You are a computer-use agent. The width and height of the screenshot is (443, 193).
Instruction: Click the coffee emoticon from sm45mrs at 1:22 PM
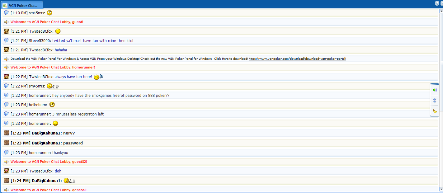tap(53, 86)
